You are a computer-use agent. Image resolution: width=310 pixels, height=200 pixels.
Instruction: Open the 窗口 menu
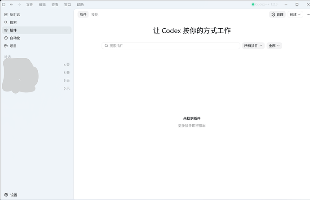click(67, 4)
